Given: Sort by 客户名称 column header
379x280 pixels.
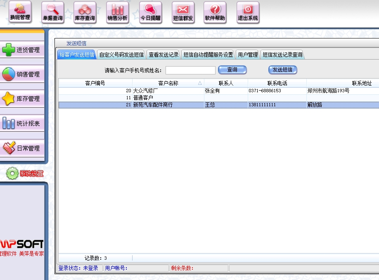Looking at the screenshot, I should (x=168, y=83).
